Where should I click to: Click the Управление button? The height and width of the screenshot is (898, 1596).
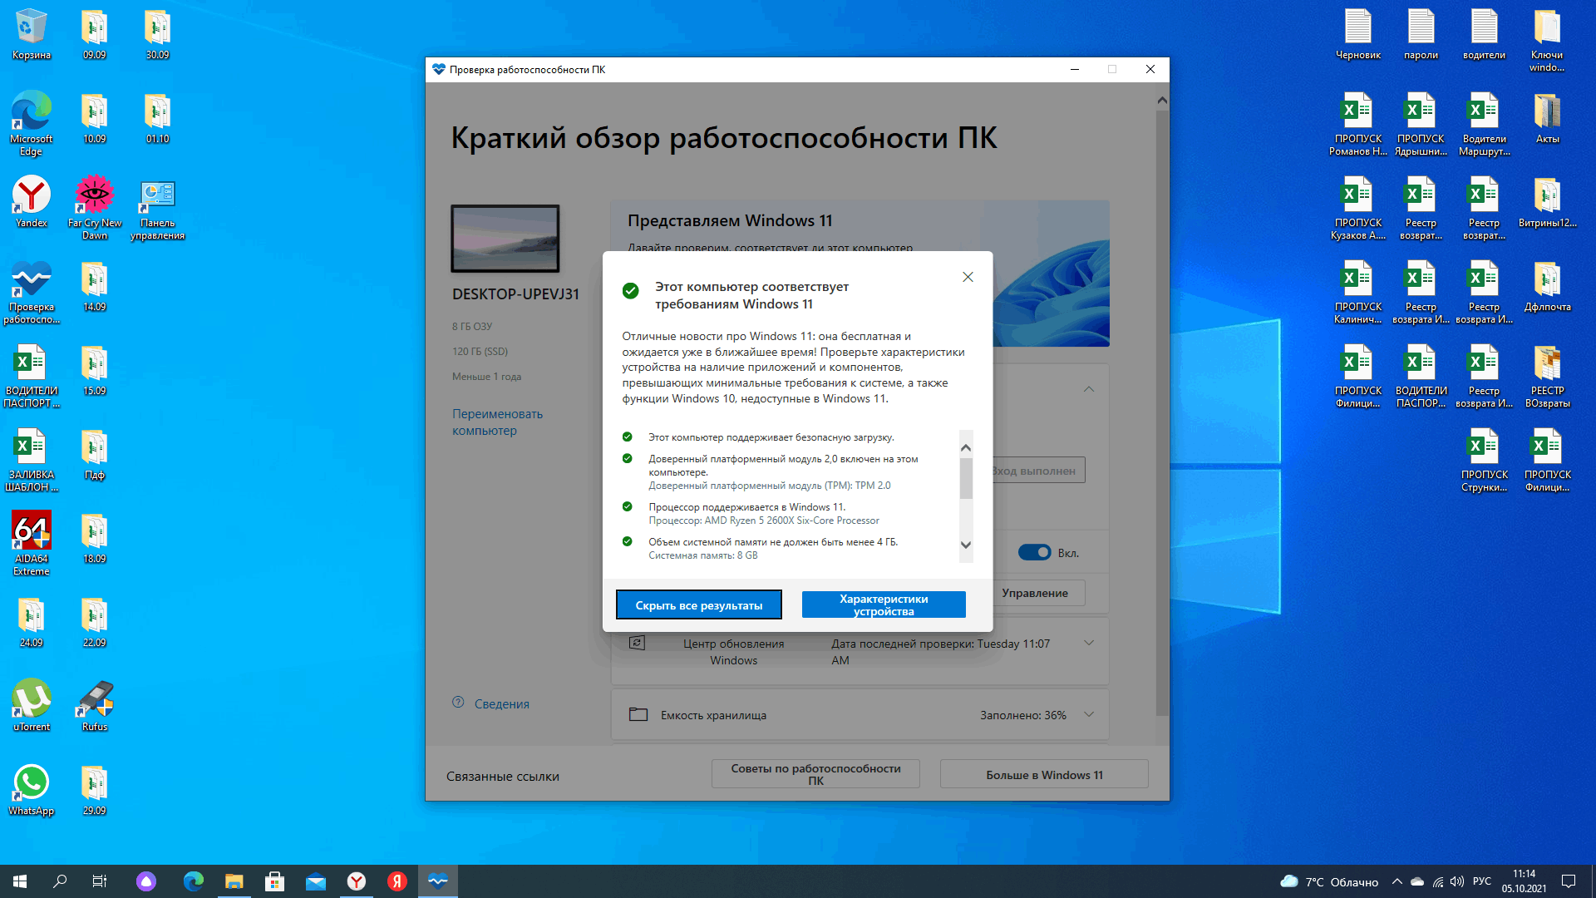(x=1035, y=593)
